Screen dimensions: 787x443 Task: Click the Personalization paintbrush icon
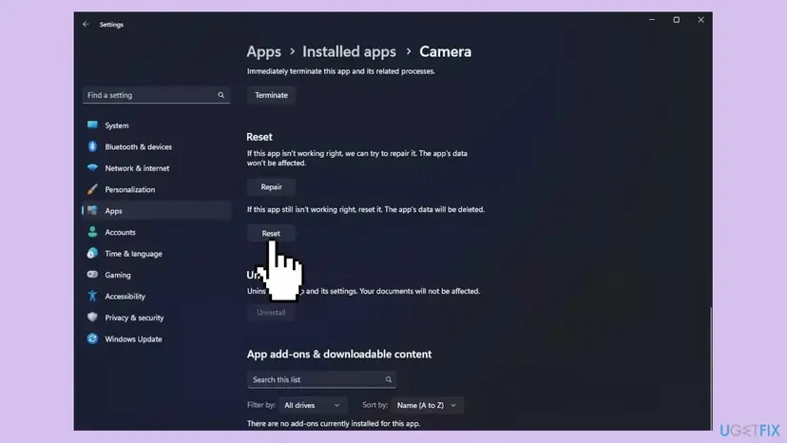click(92, 189)
